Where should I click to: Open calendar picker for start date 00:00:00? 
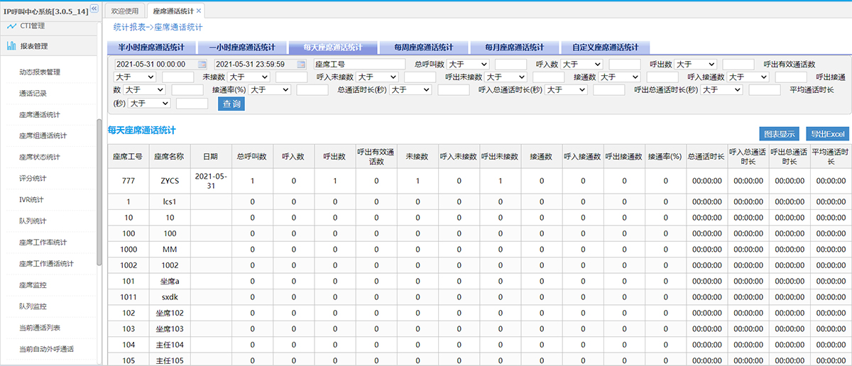pos(202,64)
